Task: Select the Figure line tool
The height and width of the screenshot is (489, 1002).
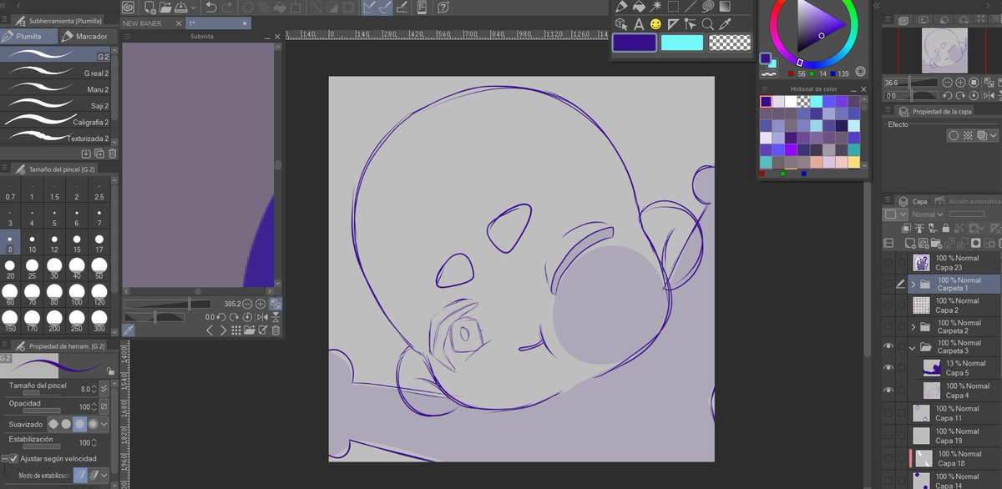Action: pos(691,6)
